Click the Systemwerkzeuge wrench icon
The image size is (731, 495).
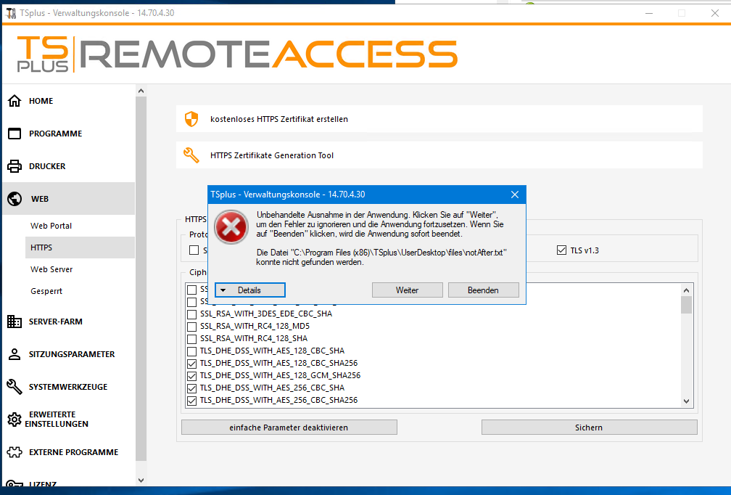point(14,387)
